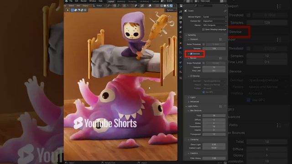This screenshot has height=164, width=292.
Task: Switch to the Layout workspace tab
Action: click(111, 1)
